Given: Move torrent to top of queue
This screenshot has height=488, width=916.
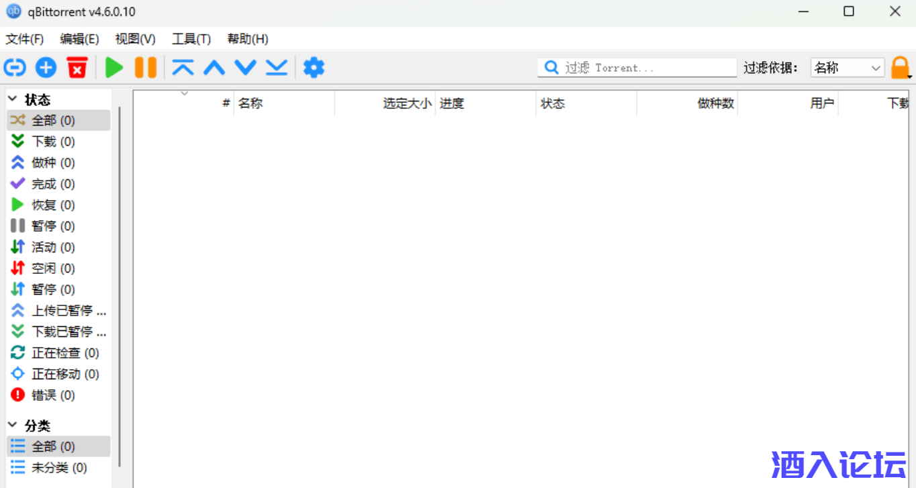Looking at the screenshot, I should click(x=183, y=68).
